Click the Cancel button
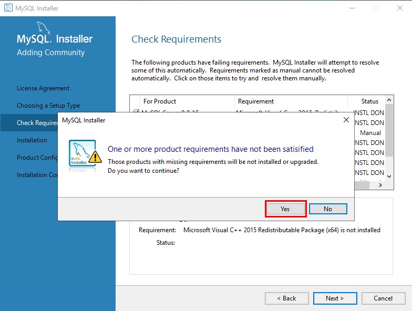This screenshot has width=412, height=311. tap(384, 298)
